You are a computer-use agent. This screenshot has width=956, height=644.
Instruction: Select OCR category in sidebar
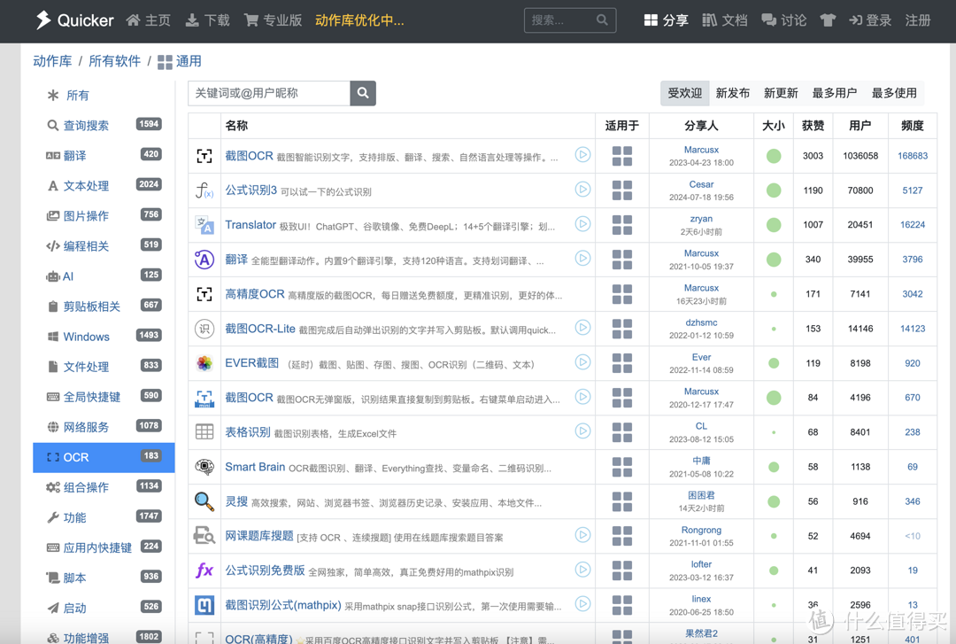pyautogui.click(x=104, y=457)
